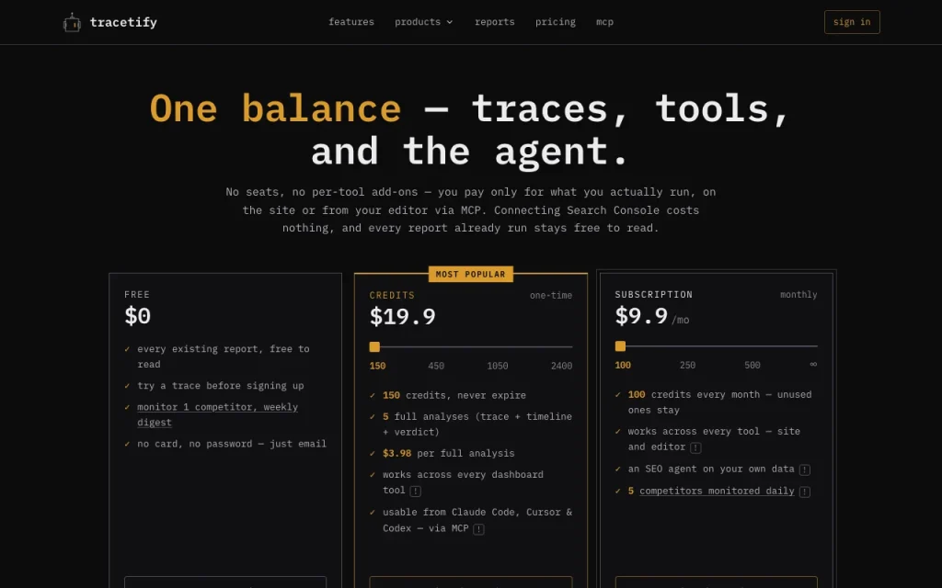This screenshot has width=942, height=588.
Task: Click the $0 price text
Action: click(138, 316)
